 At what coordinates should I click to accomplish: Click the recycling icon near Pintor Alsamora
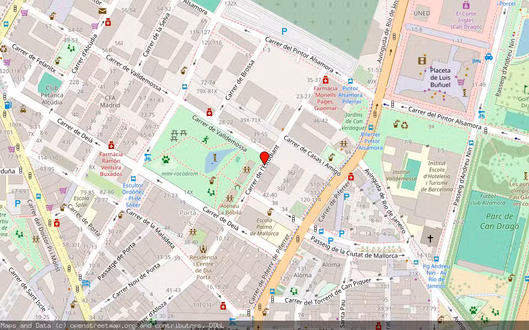404,125
